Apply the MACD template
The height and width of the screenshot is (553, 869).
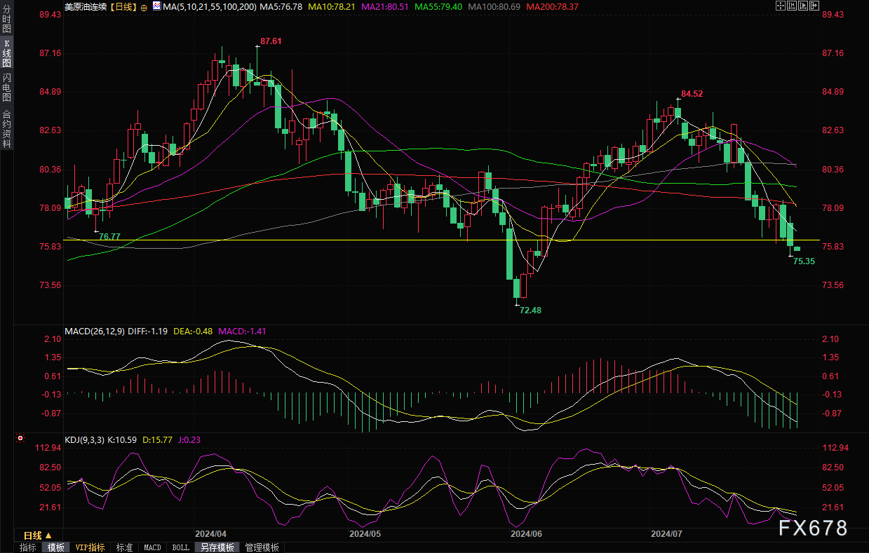click(x=152, y=547)
